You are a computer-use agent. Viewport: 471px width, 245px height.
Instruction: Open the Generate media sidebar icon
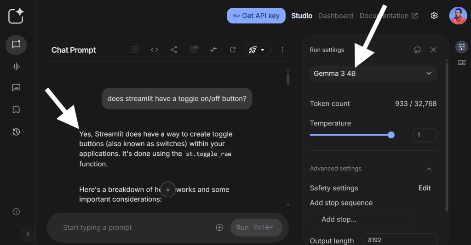point(16,88)
